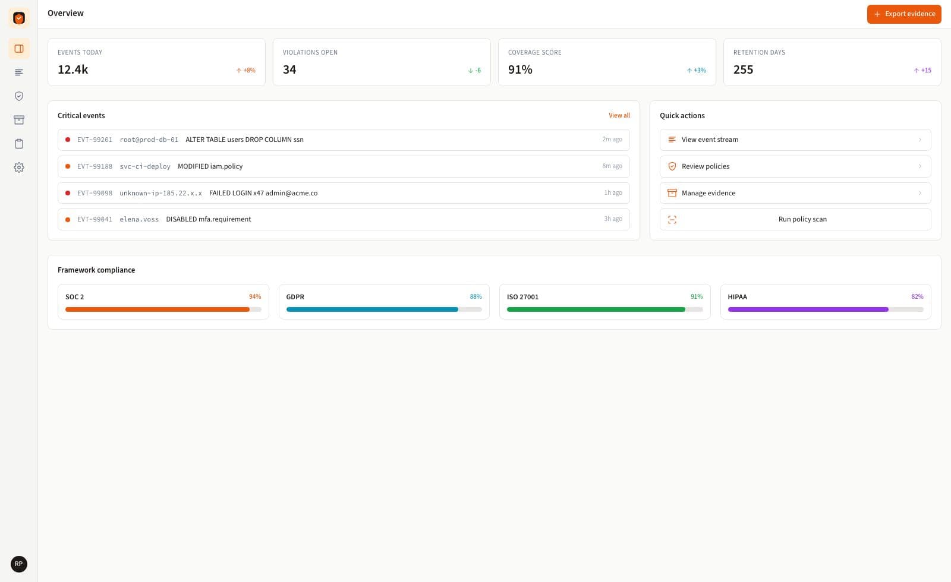Click the ISO 27001 91% value
The width and height of the screenshot is (951, 582).
click(x=697, y=296)
